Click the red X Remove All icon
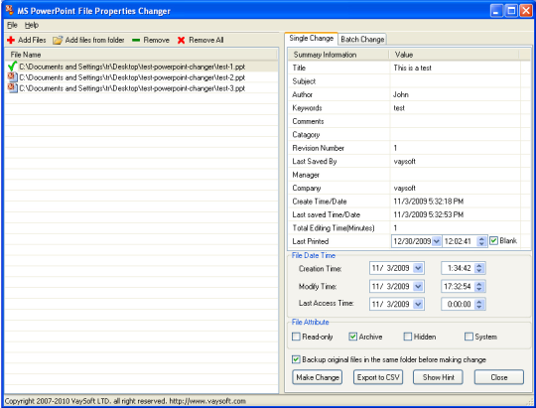This screenshot has height=408, width=536. (x=182, y=40)
